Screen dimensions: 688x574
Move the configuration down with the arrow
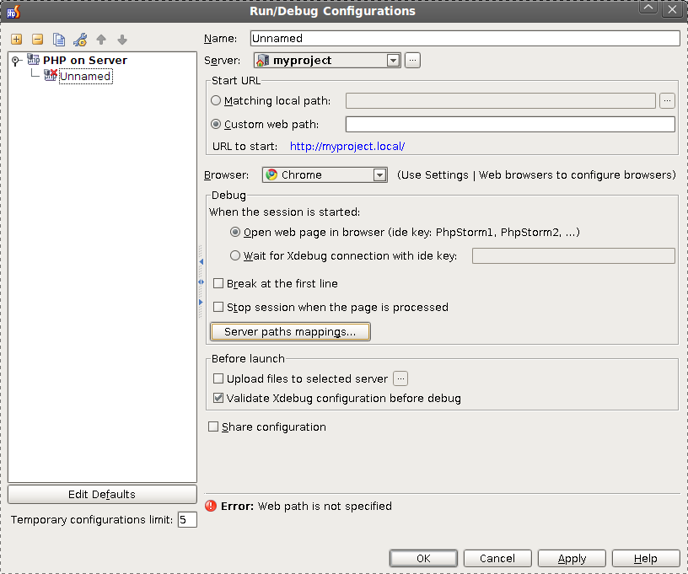(122, 40)
